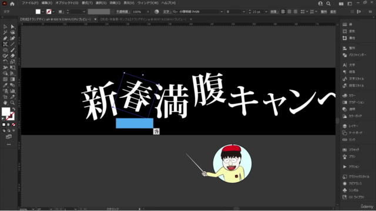
Task: Select the Scale tool
Action: 12,62
